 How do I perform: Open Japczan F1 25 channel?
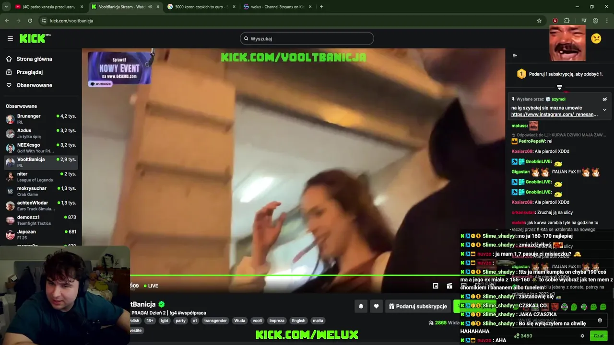click(41, 234)
